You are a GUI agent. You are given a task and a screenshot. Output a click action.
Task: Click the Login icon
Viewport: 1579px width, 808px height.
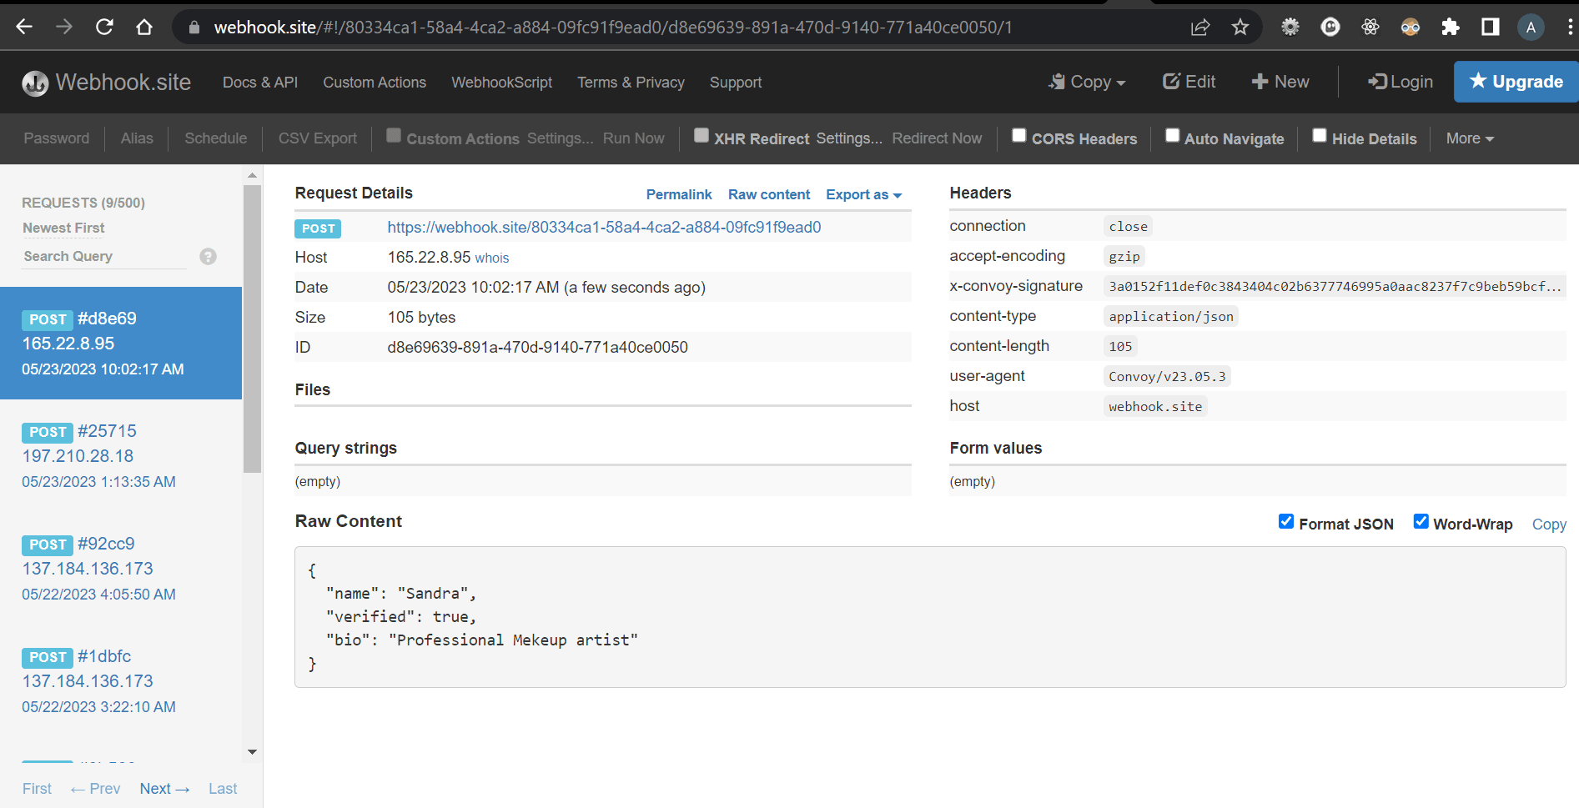[1379, 81]
